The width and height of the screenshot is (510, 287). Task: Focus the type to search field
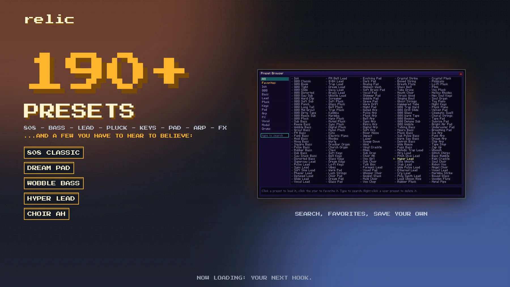click(x=275, y=136)
